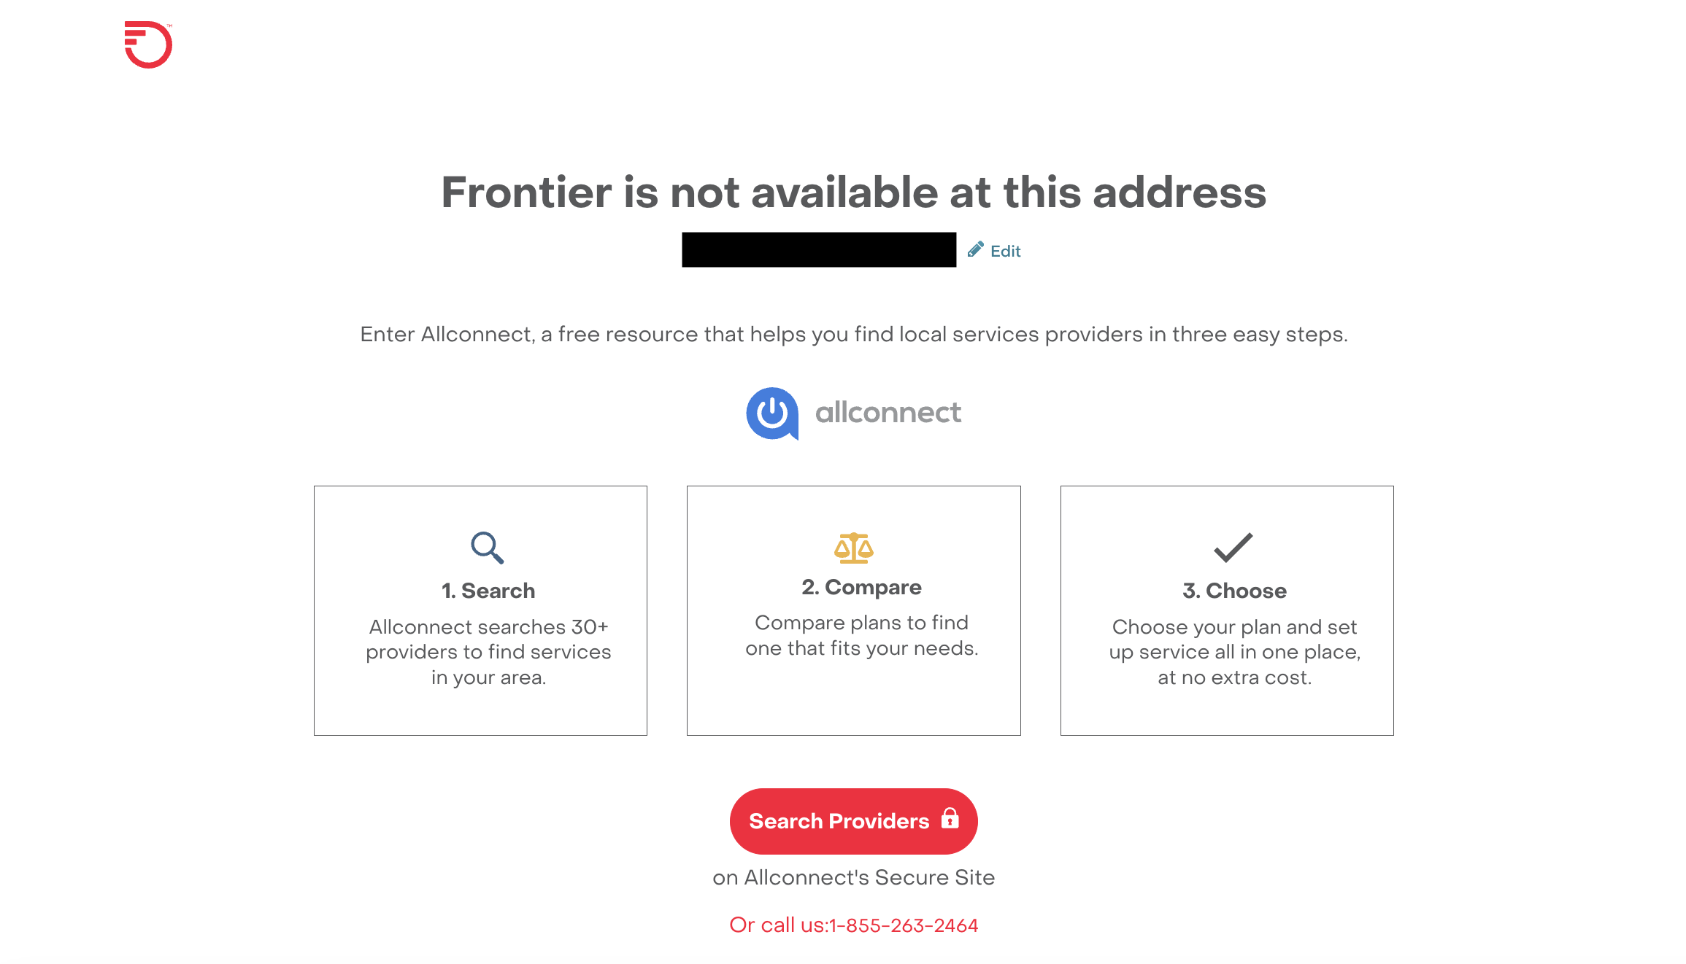
Task: Click the Frontier logo icon
Action: coord(148,44)
